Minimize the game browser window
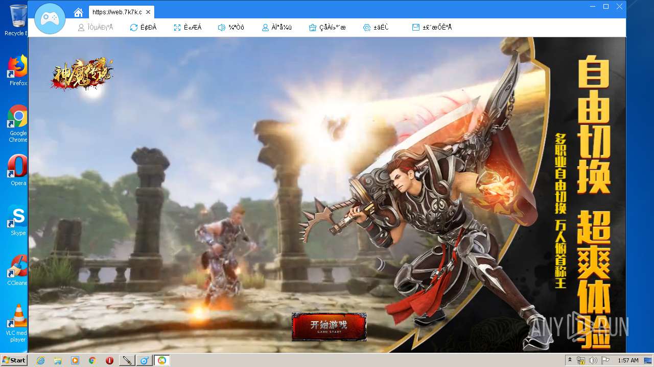 pyautogui.click(x=593, y=7)
